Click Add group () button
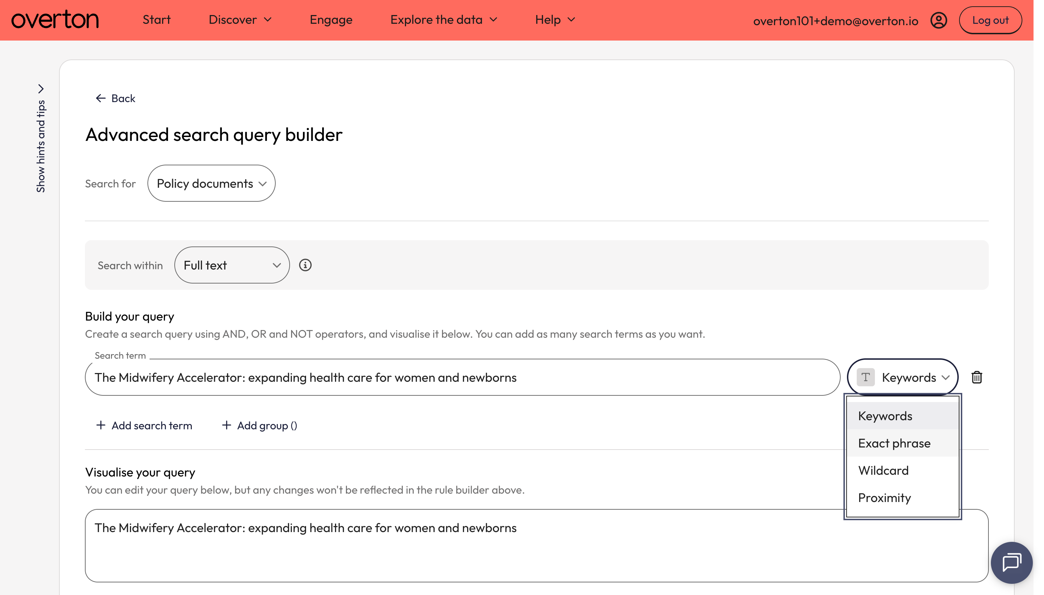Viewport: 1044px width, 595px height. coord(259,425)
